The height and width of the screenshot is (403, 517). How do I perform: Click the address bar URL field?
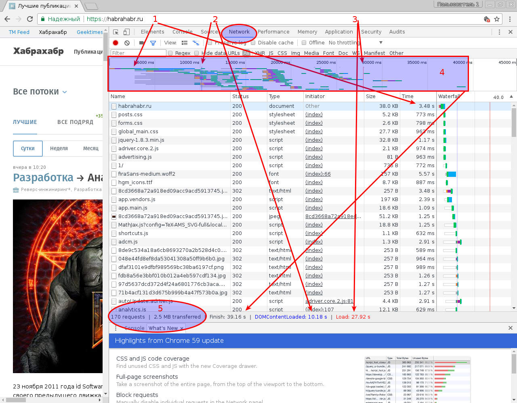(258, 19)
